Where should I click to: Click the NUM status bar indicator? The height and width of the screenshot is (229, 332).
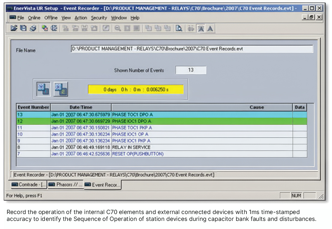click(x=296, y=196)
